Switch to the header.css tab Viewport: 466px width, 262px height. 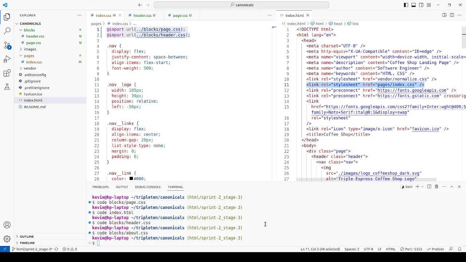(142, 15)
